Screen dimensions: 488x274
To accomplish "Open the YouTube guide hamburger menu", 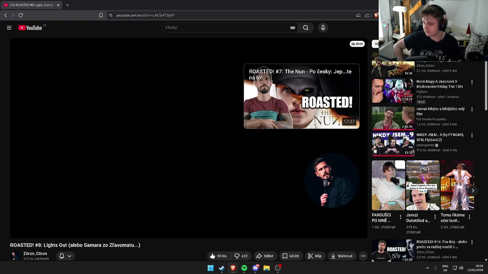I will click(x=9, y=27).
